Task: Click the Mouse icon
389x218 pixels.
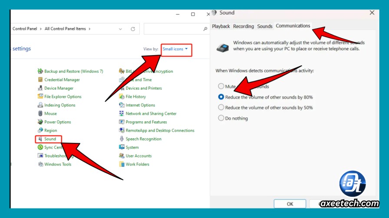Action: click(x=40, y=113)
